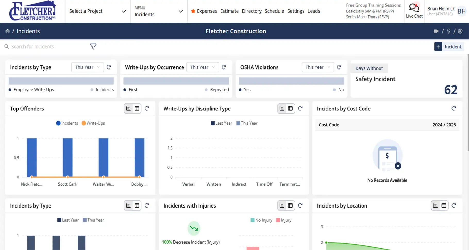Open This Year dropdown for Write-Ups by Occurrence
The height and width of the screenshot is (250, 469).
tap(203, 67)
